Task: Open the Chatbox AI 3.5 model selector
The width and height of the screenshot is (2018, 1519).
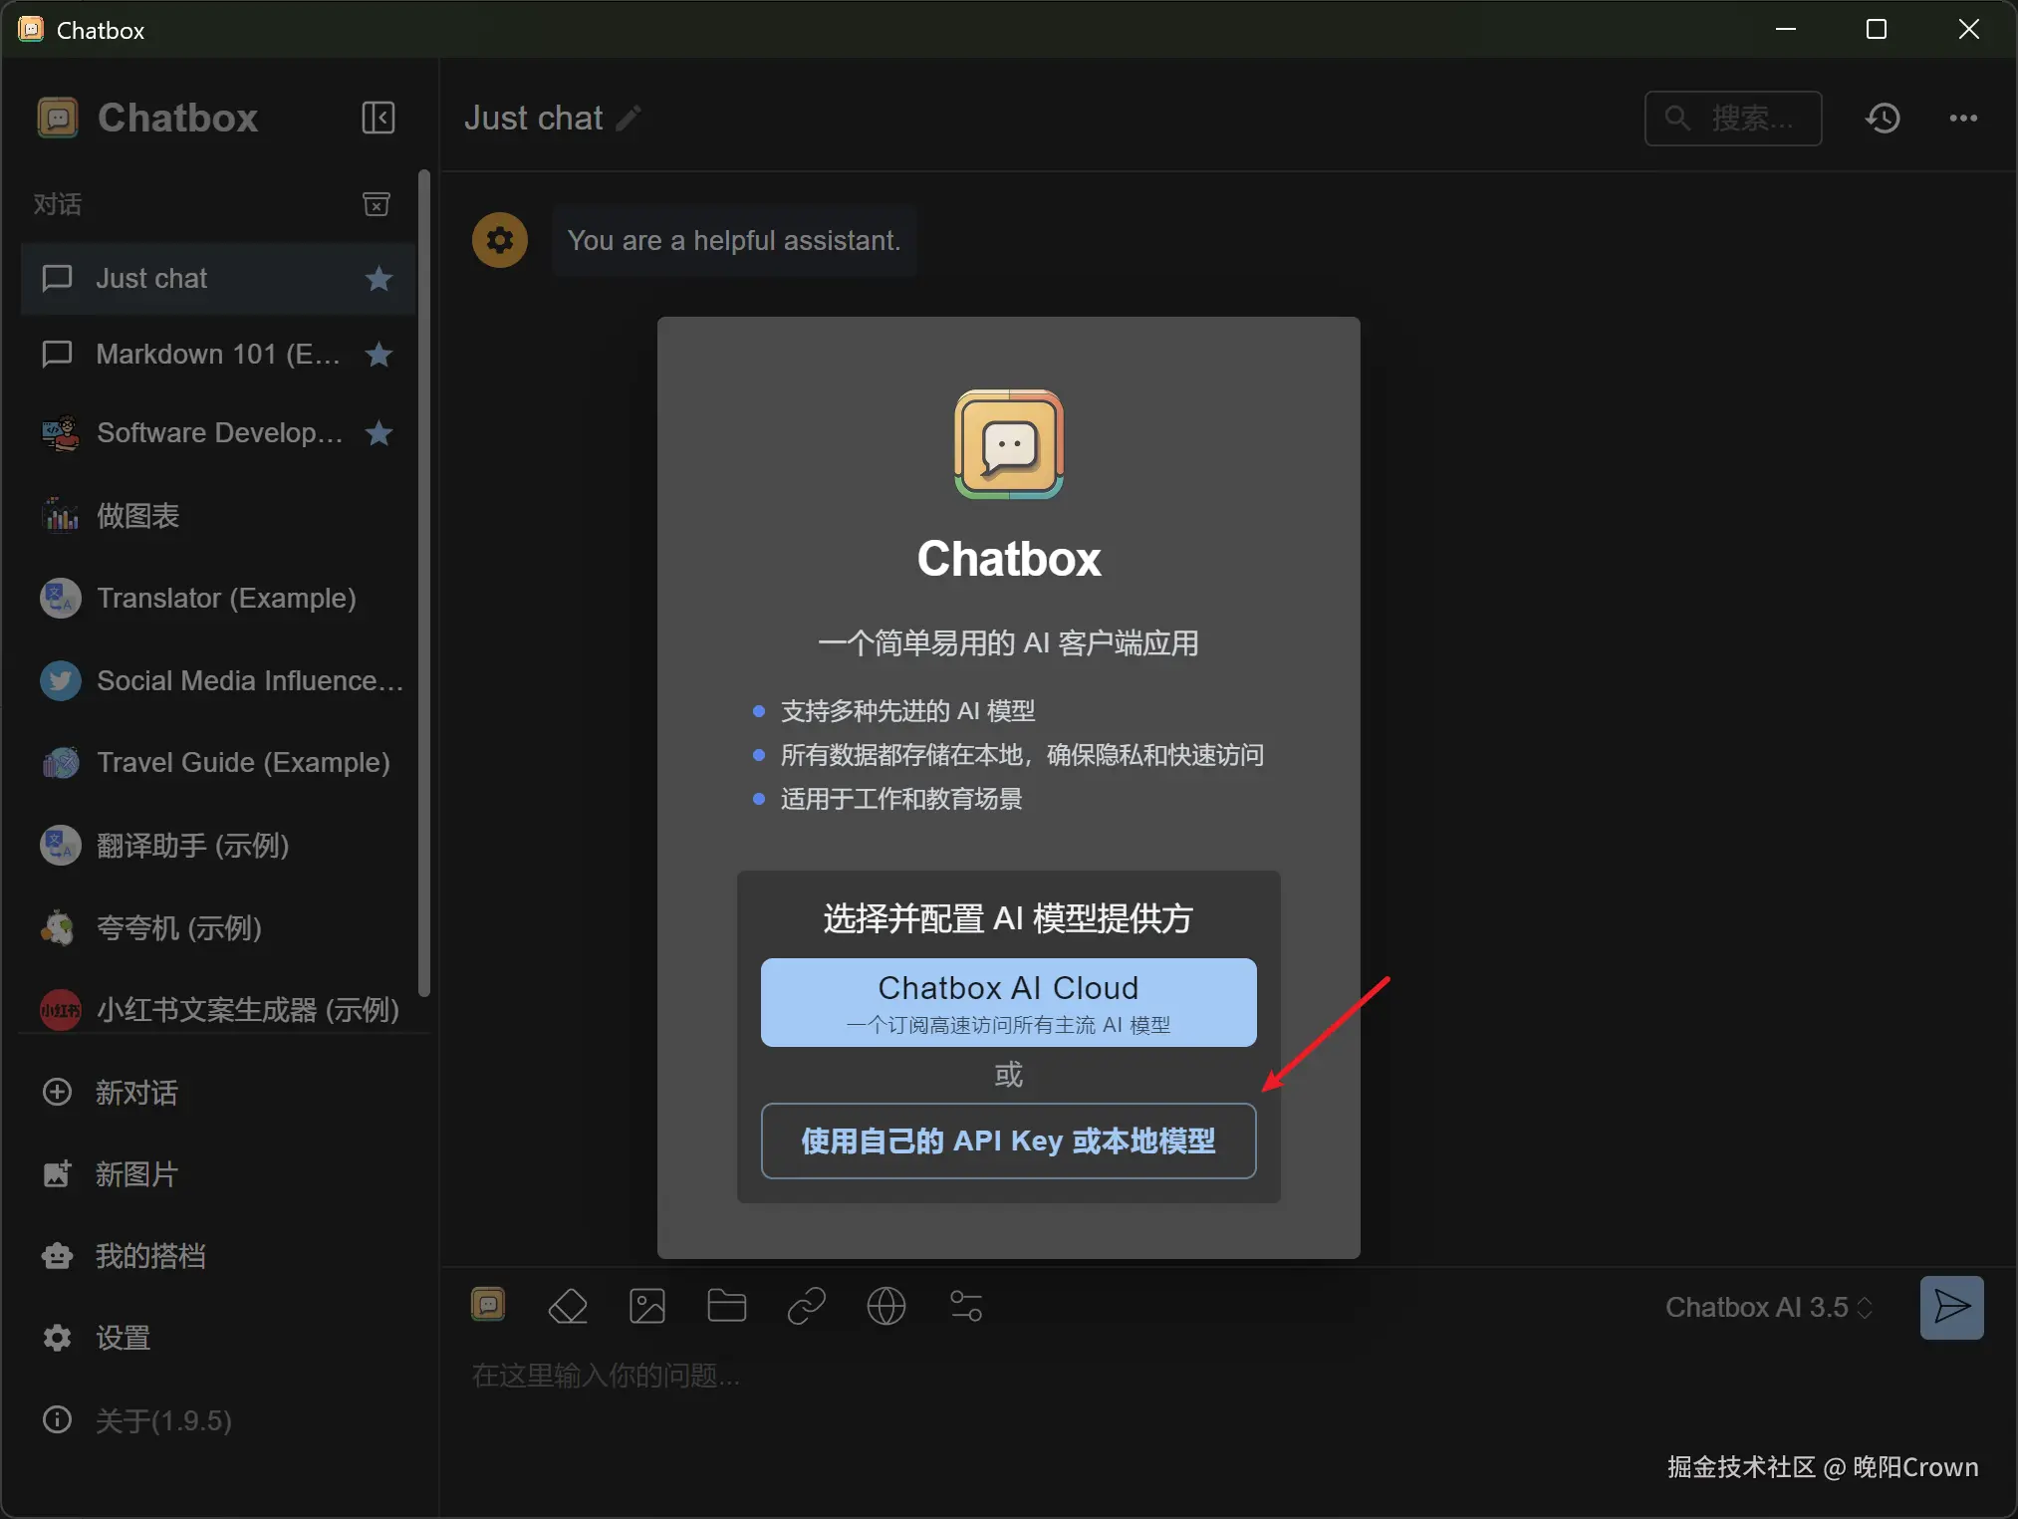Action: (x=1768, y=1307)
